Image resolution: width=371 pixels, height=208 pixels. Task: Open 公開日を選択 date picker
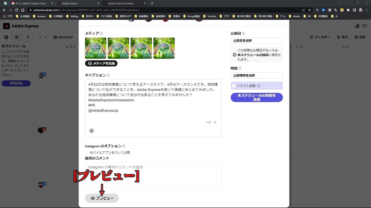pos(257,41)
